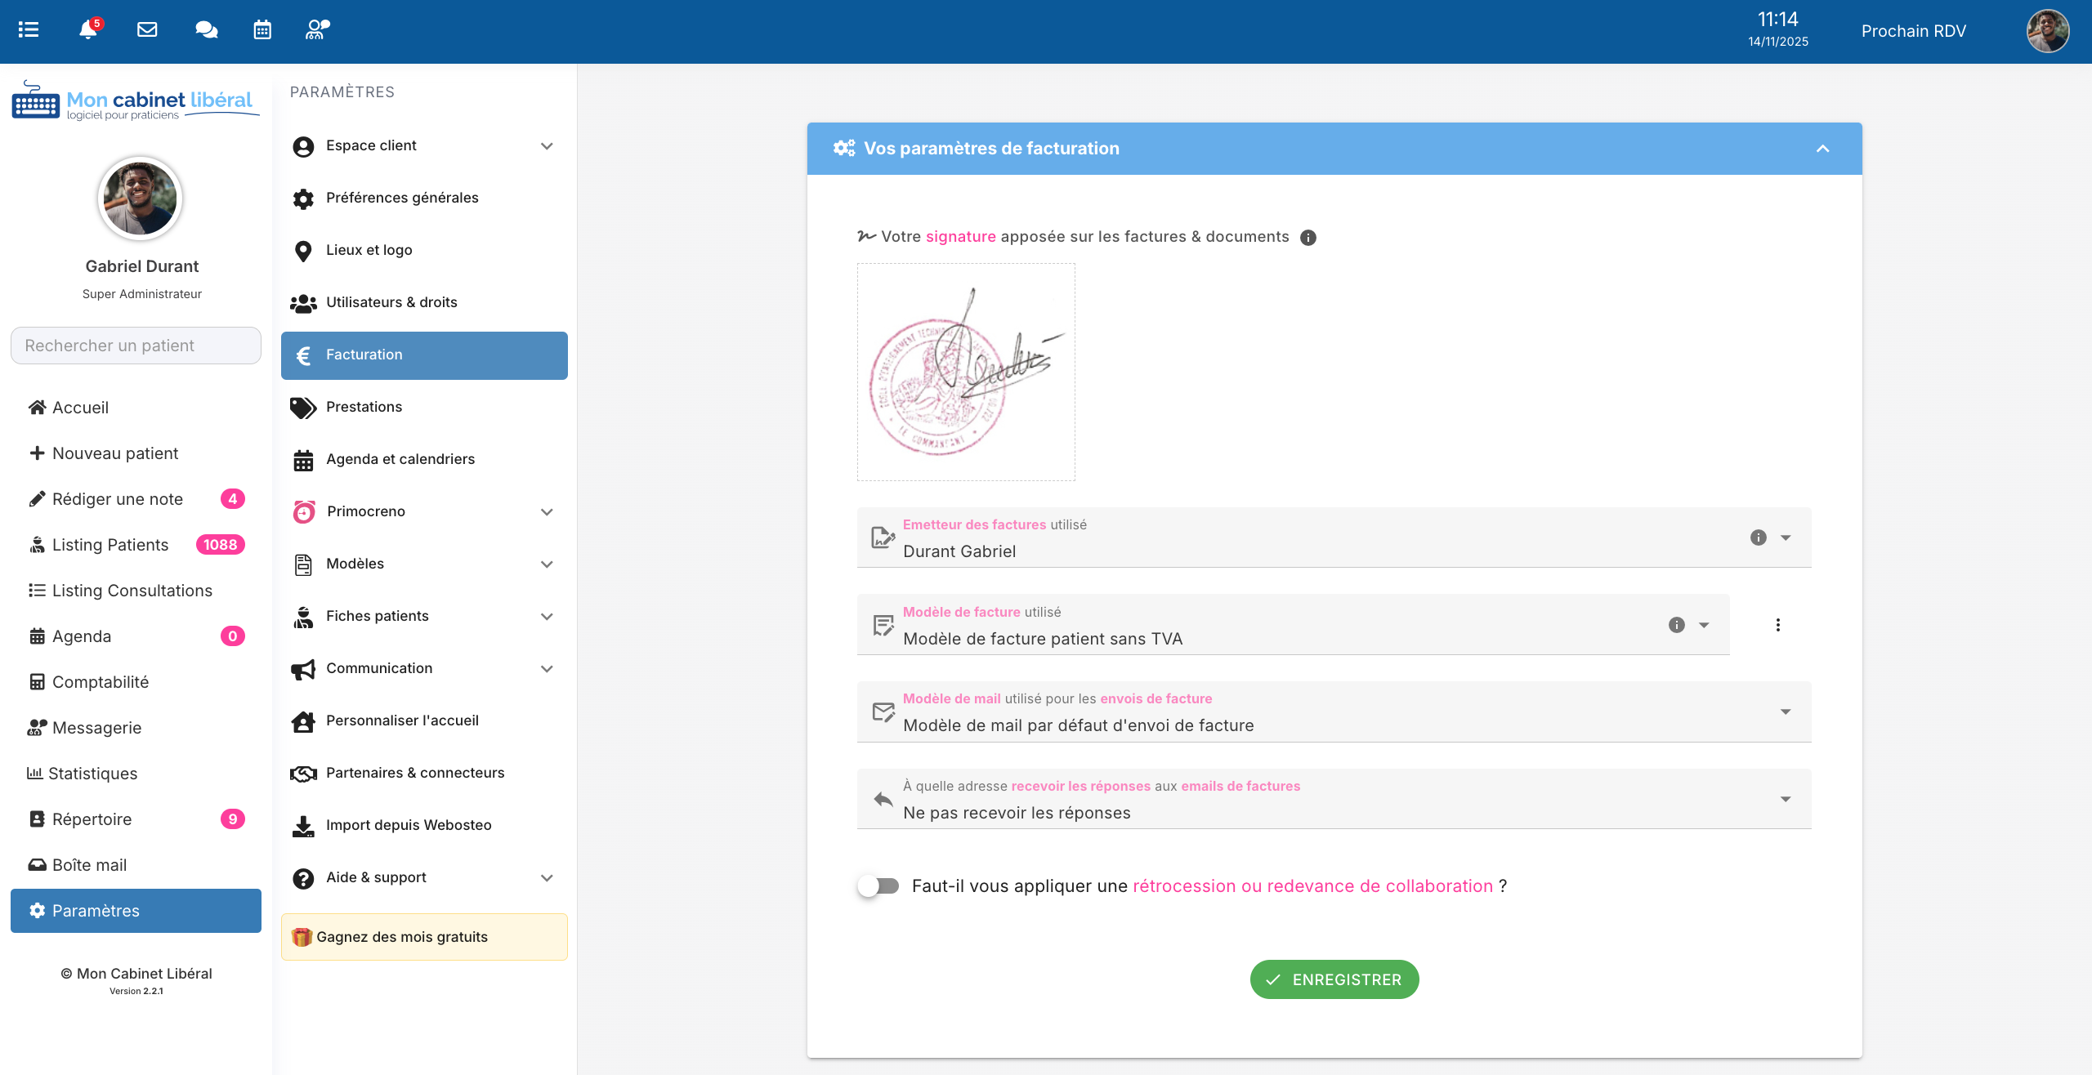2092x1075 pixels.
Task: Go to Comptabilité in left sidebar
Action: [x=101, y=682]
